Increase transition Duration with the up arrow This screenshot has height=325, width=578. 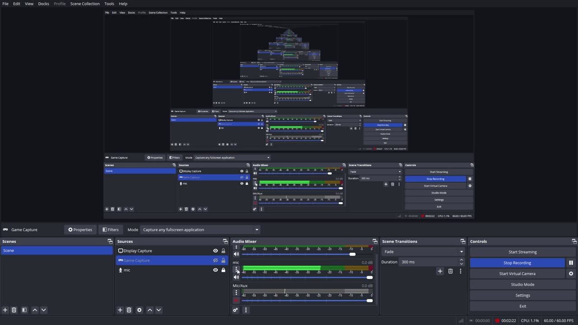point(461,260)
